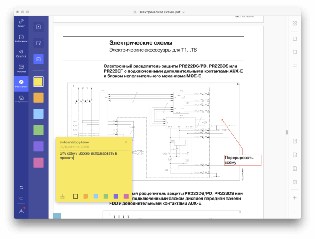Select the Форма tool
Image resolution: width=315 pixels, height=239 pixels.
(21, 69)
